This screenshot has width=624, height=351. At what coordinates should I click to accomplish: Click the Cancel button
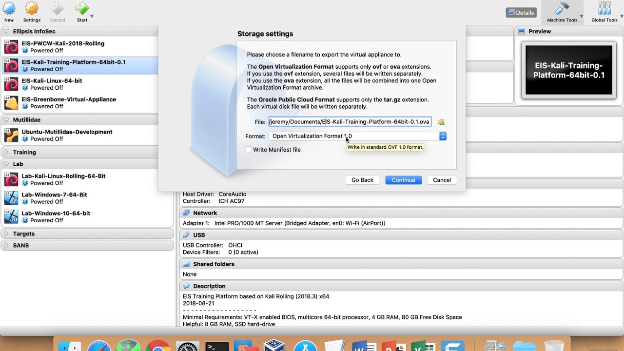pos(442,180)
